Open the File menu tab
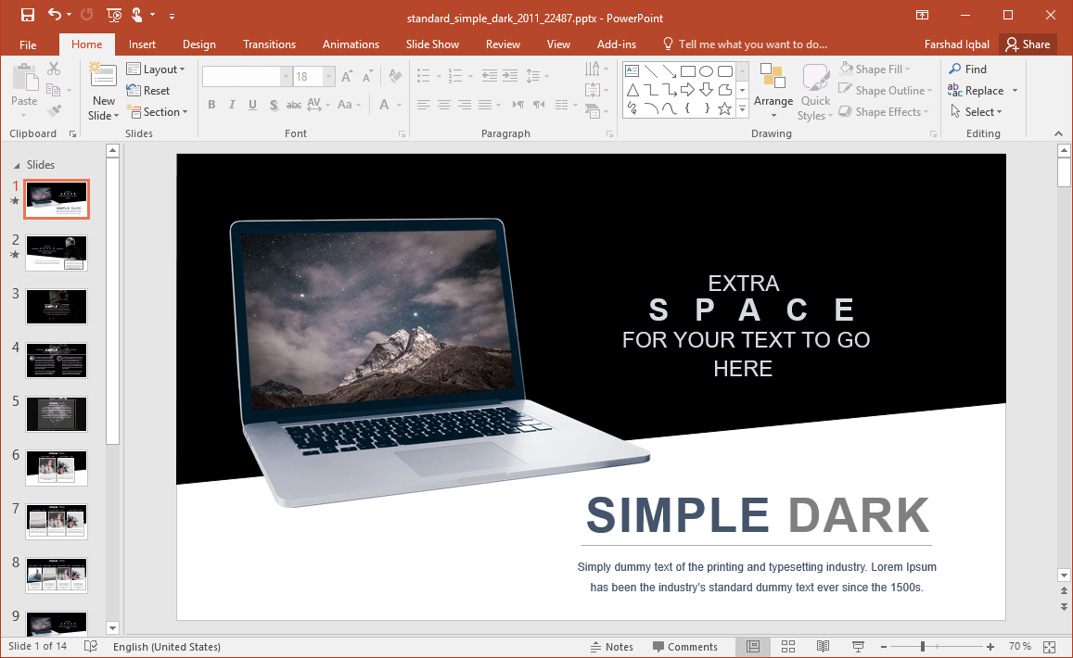The width and height of the screenshot is (1073, 658). coord(28,44)
